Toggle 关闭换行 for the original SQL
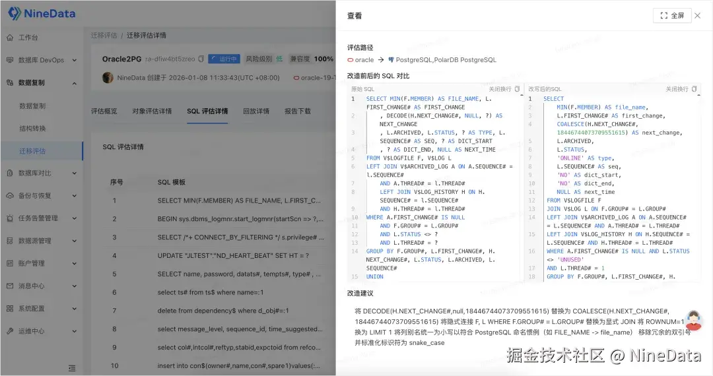 pos(500,89)
